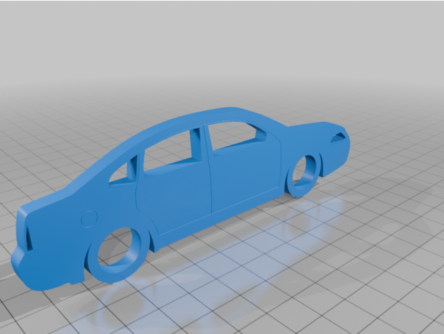Click the seam line between the two doors
Screen dimensions: 444x334
pyautogui.click(x=210, y=184)
